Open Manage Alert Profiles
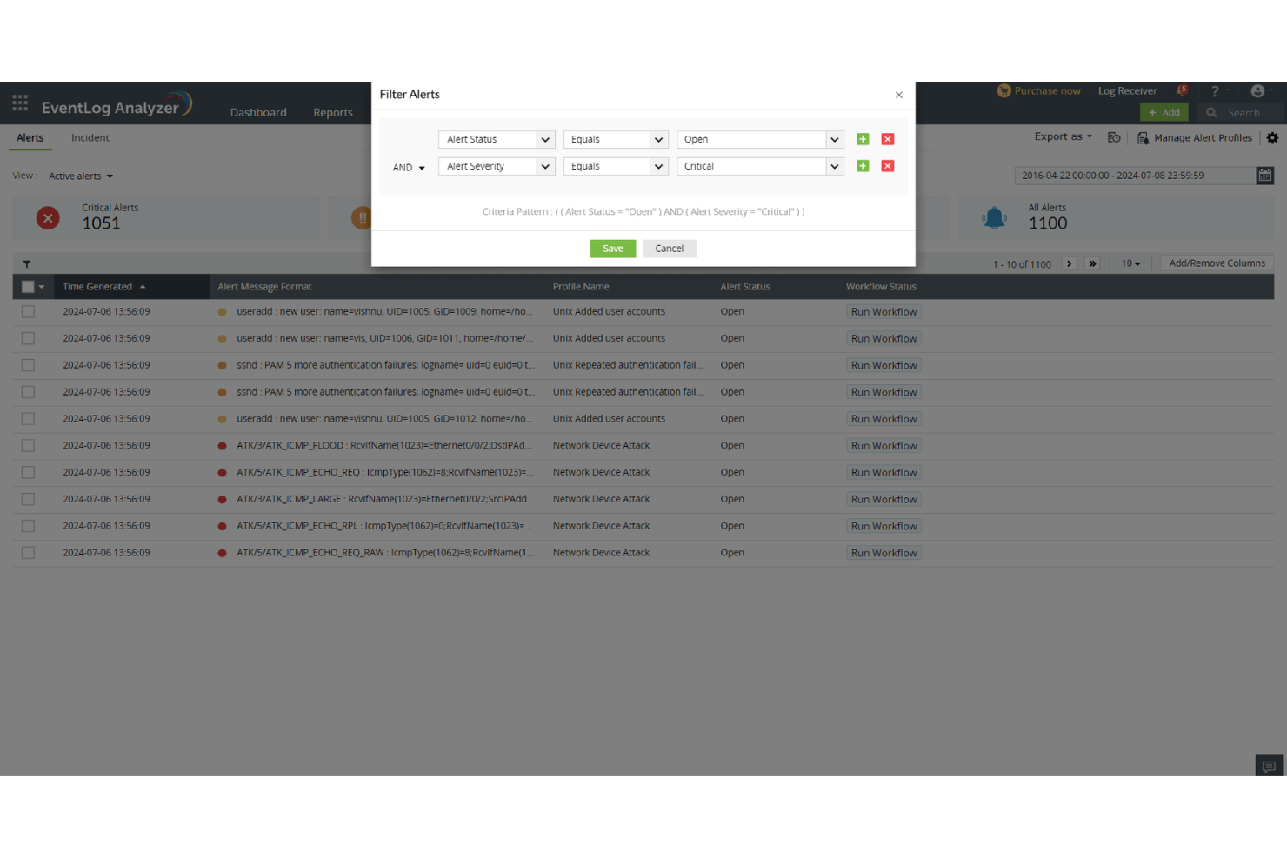 click(x=1203, y=137)
